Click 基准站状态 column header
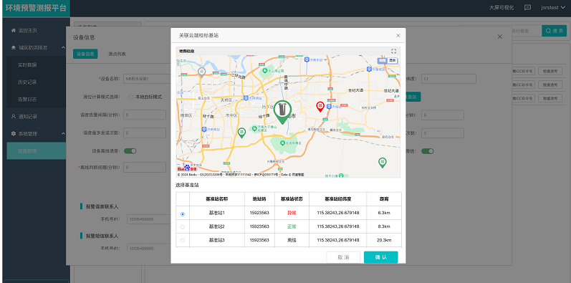 (x=292, y=199)
